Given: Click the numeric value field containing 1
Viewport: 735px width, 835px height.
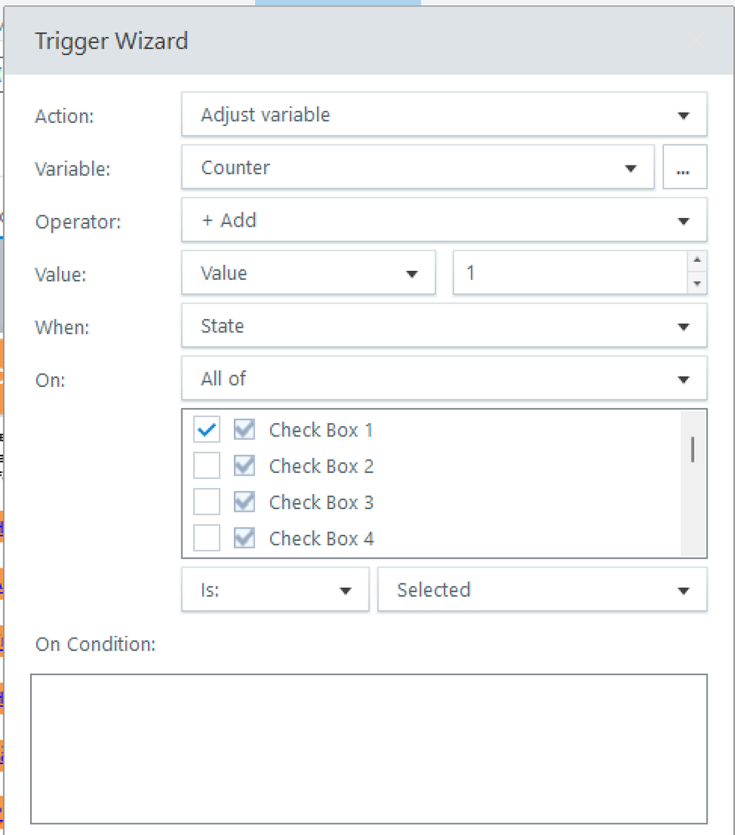Looking at the screenshot, I should (x=569, y=273).
